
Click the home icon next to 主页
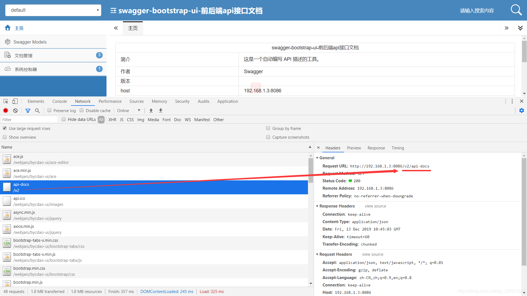point(8,28)
